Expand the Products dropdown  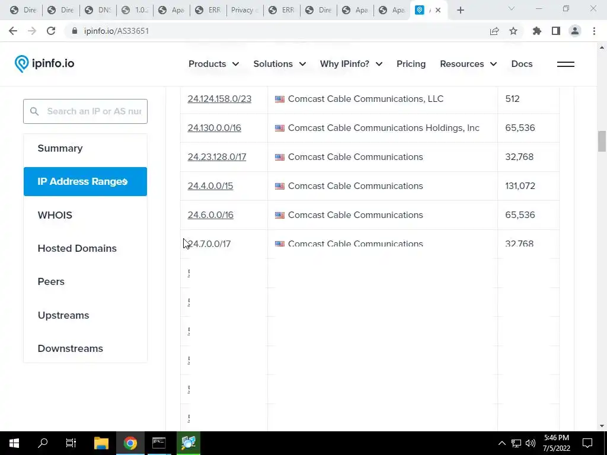pyautogui.click(x=213, y=64)
